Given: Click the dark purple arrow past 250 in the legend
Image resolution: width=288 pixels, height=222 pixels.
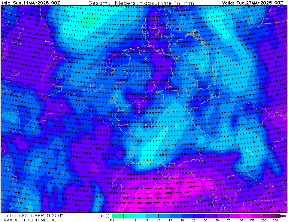Looking at the screenshot, I should pyautogui.click(x=281, y=216).
